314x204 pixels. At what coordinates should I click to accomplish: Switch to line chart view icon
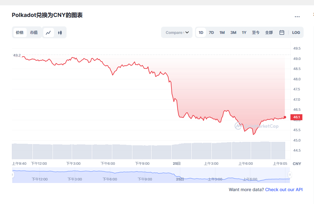pyautogui.click(x=48, y=33)
